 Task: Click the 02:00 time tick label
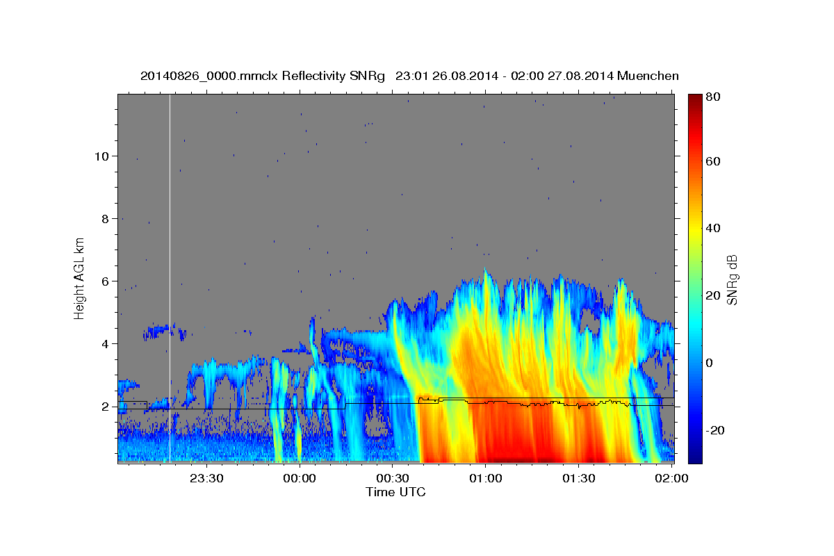point(671,478)
